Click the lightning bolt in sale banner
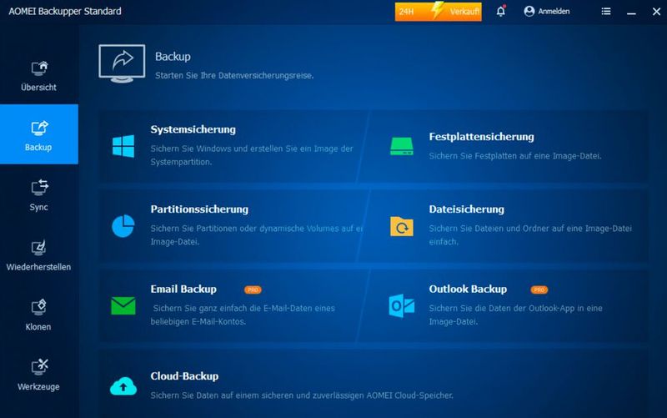667x418 pixels. click(x=437, y=10)
